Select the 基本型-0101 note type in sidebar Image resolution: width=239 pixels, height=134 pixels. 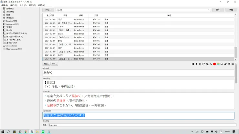tap(12, 43)
